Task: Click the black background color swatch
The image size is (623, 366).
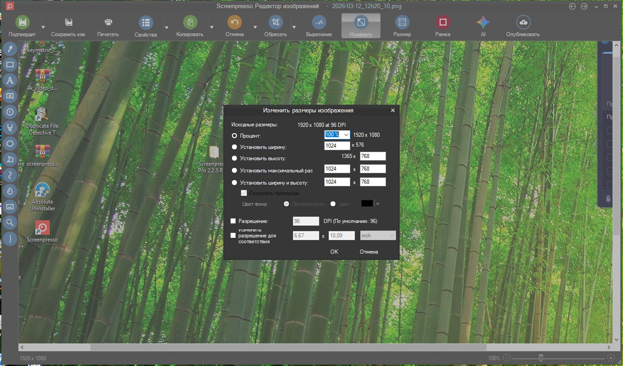Action: coord(367,204)
